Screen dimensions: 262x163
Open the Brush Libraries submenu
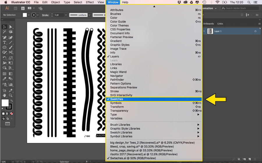pyautogui.click(x=120, y=125)
